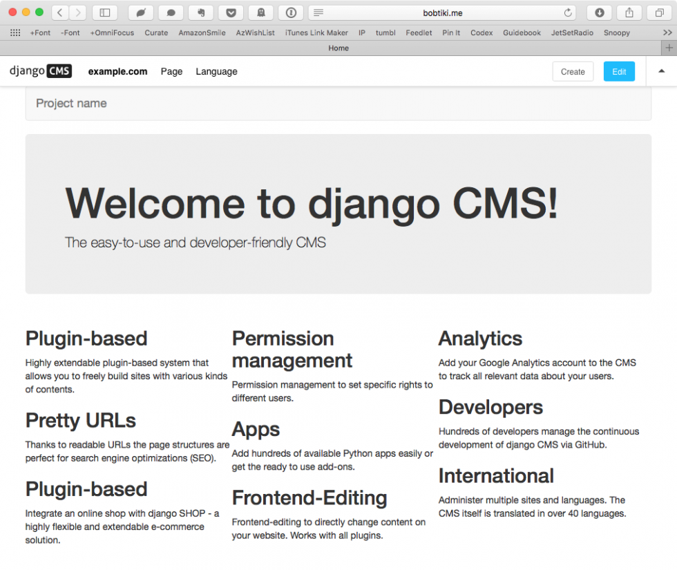This screenshot has width=677, height=570.
Task: Open the Language menu in CMS toolbar
Action: coord(216,72)
